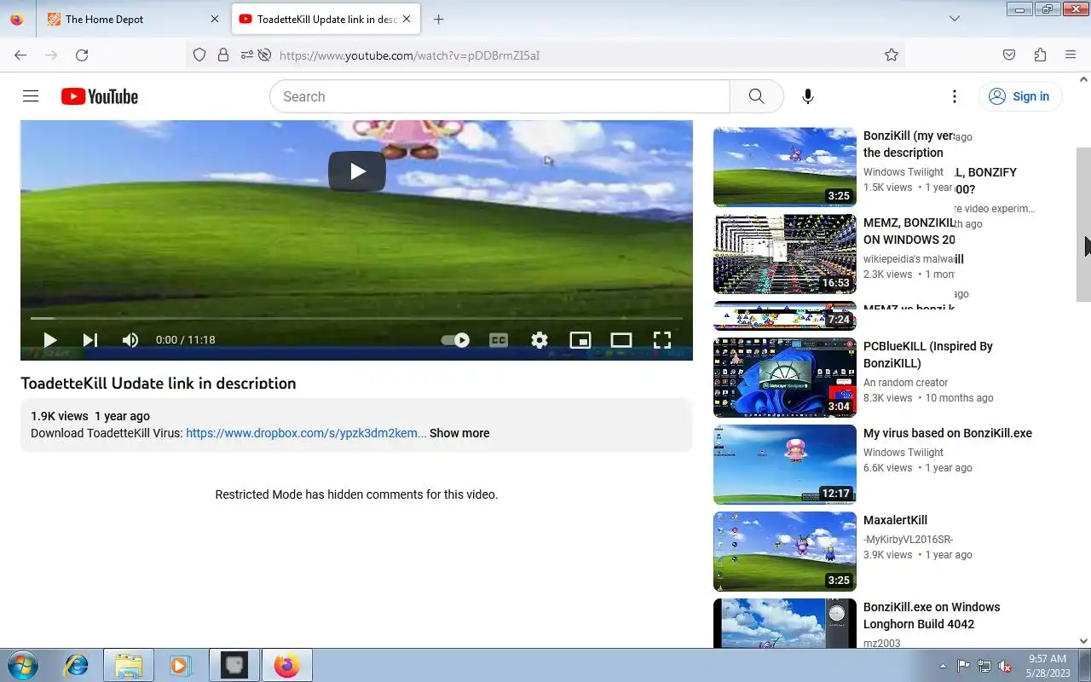Toggle closed captions in player

coord(499,339)
